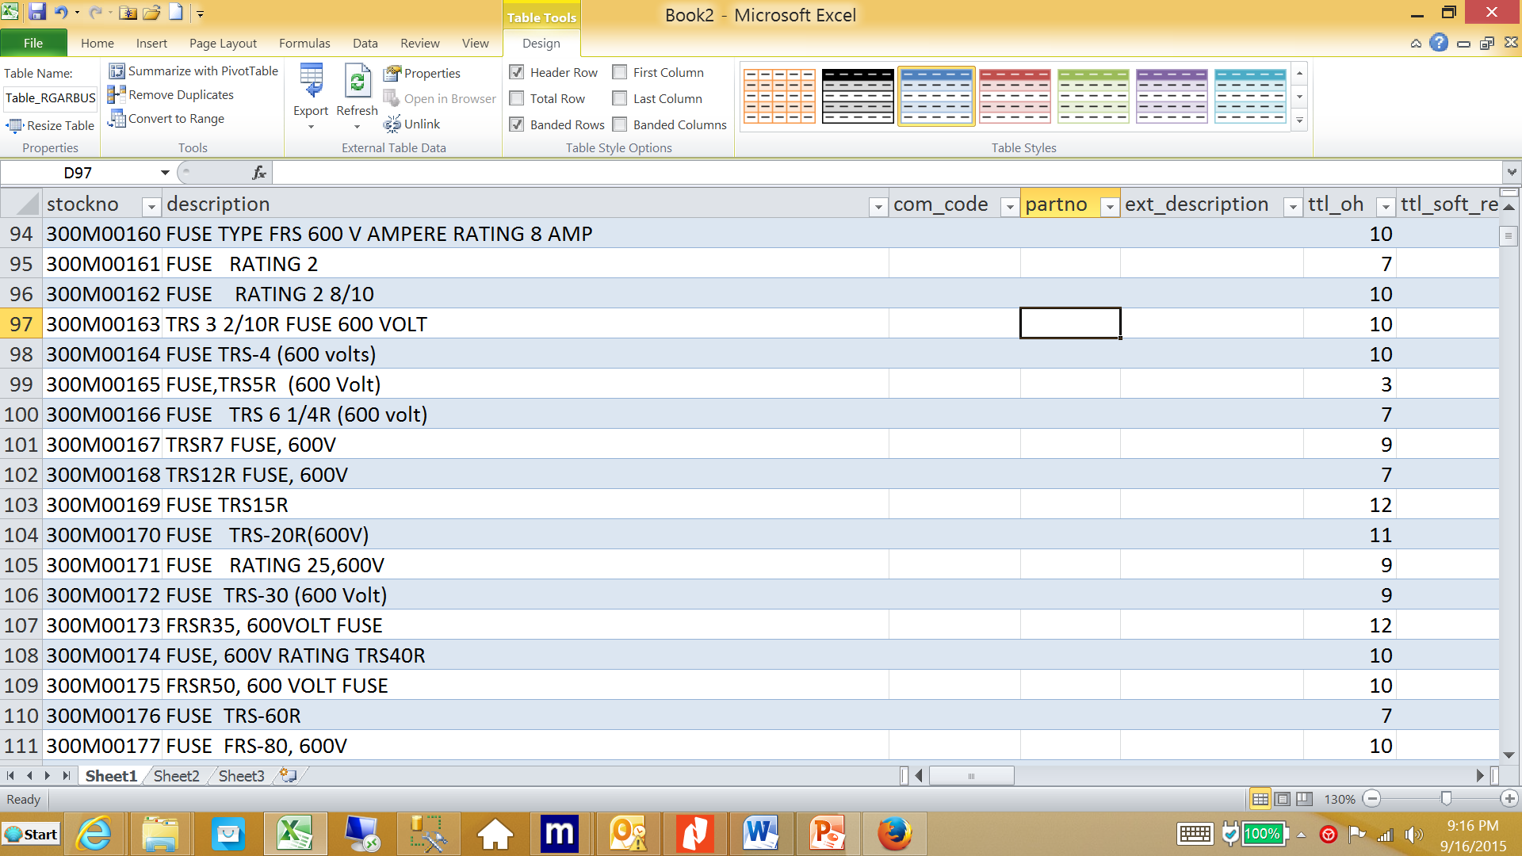Click the Refresh table data icon
Viewport: 1522px width, 856px height.
point(357,82)
